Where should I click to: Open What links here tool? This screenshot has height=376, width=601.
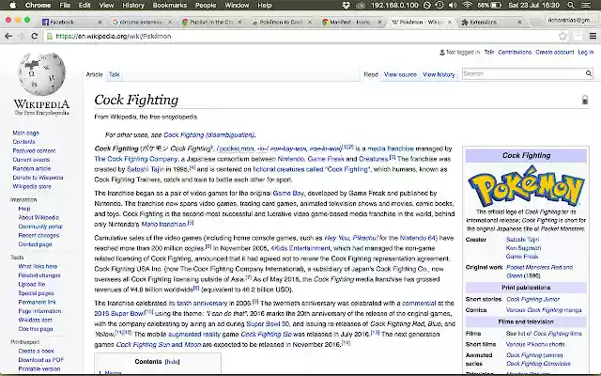coord(38,266)
